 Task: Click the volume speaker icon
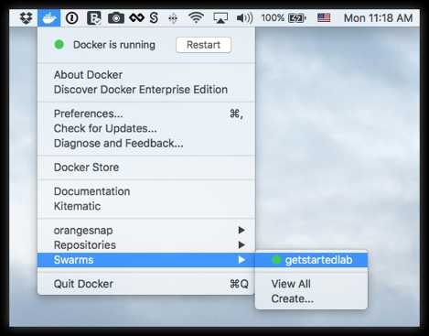[x=244, y=18]
